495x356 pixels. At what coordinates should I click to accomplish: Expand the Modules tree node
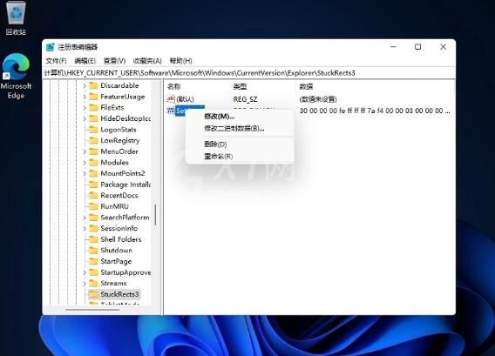click(x=85, y=163)
